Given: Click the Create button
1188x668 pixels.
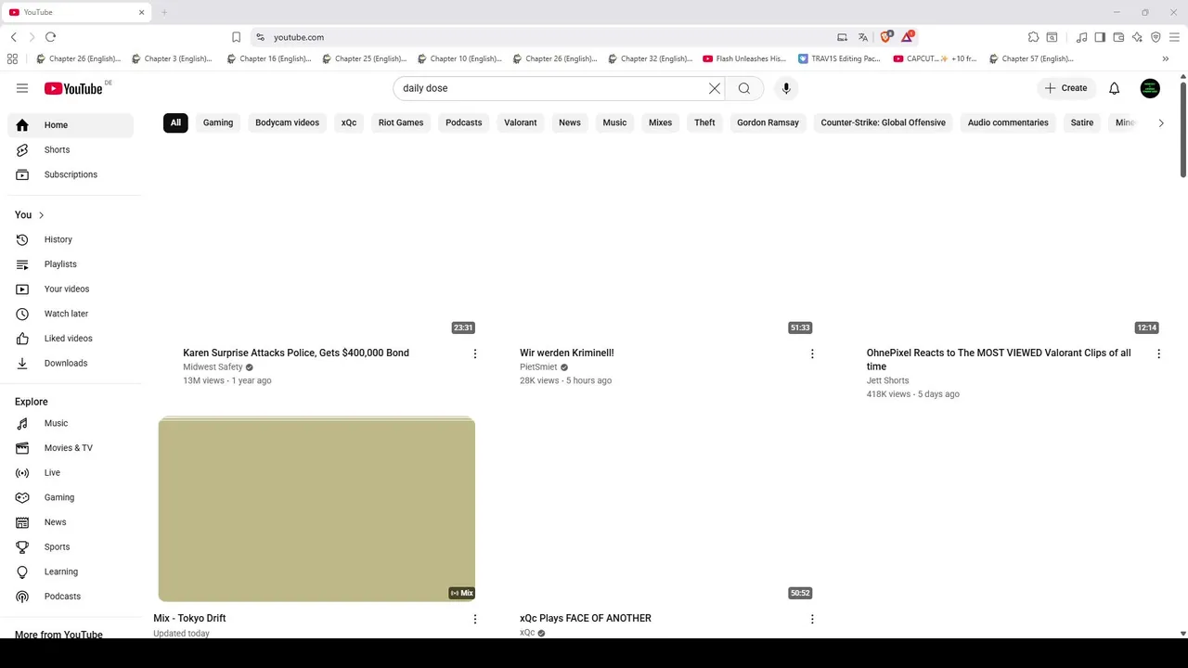Looking at the screenshot, I should [1065, 88].
